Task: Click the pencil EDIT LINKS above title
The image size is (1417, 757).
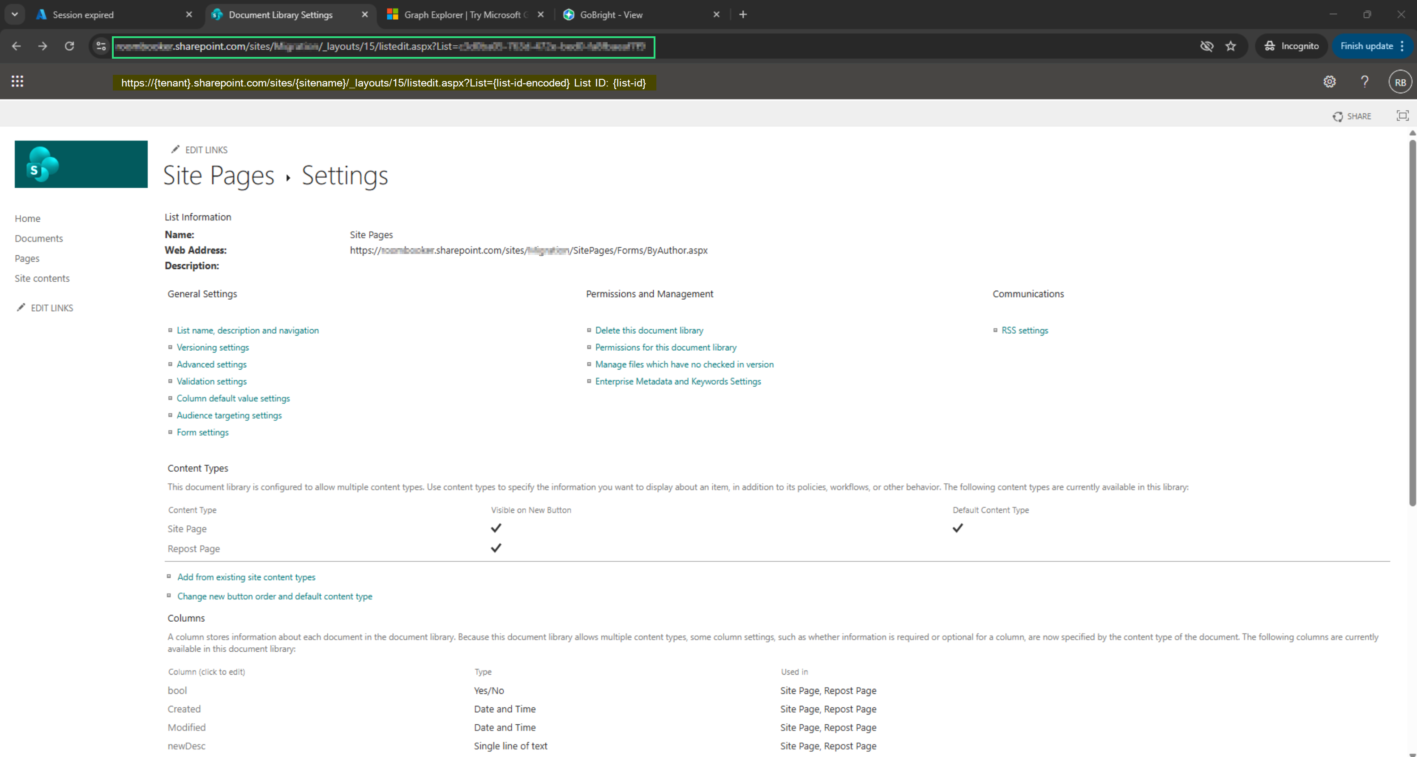Action: (x=199, y=150)
